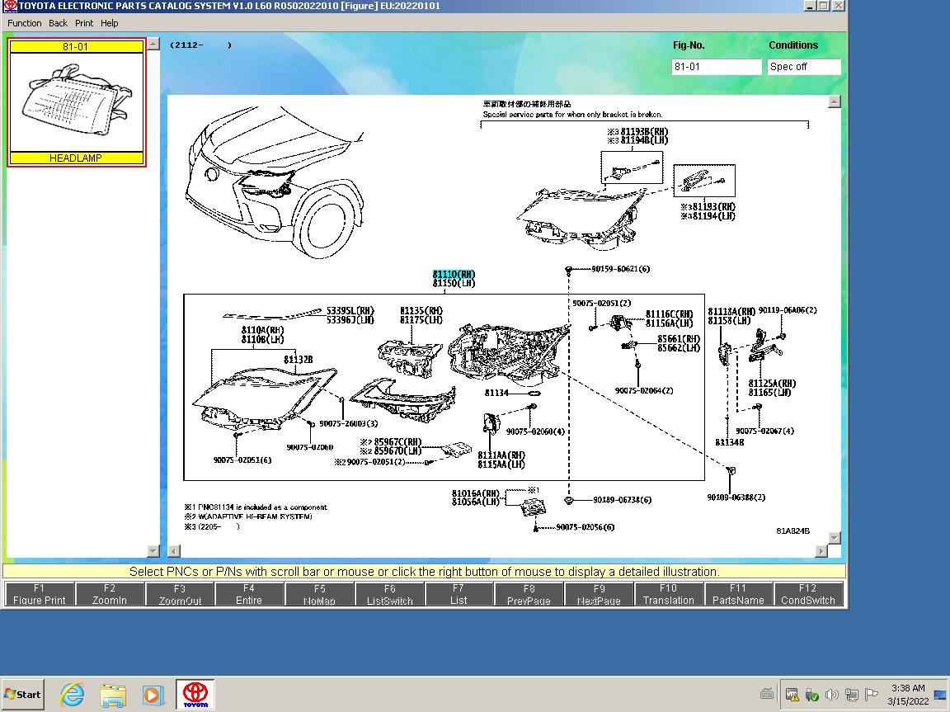Image resolution: width=950 pixels, height=712 pixels.
Task: Select PNC 81175(LH)
Action: pos(421,320)
